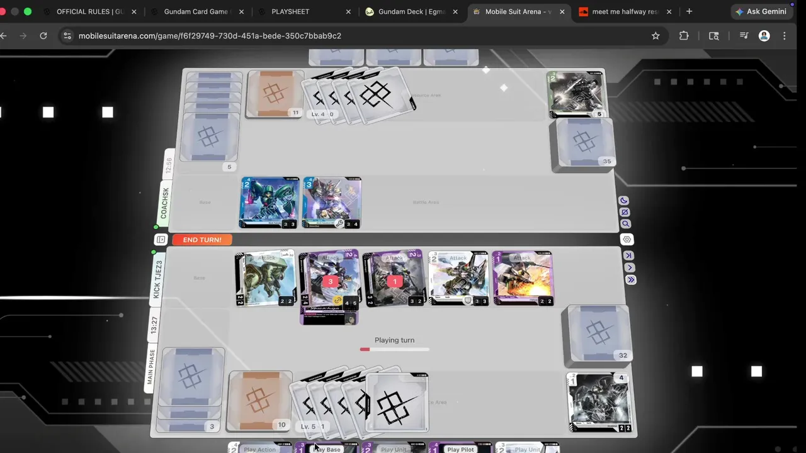Viewport: 806px width, 453px height.
Task: Toggle the sidebar panel icon beside End Turn
Action: coord(161,240)
